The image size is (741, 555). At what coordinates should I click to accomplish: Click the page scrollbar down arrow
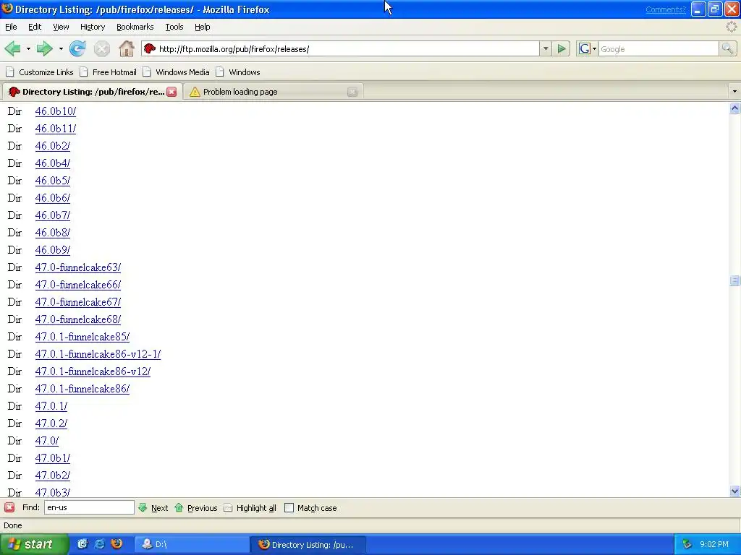[x=734, y=491]
